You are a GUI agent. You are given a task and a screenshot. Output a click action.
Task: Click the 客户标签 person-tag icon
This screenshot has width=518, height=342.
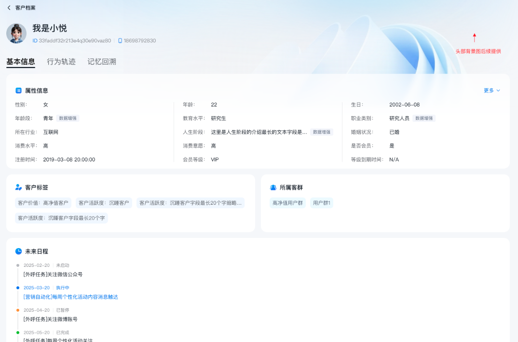(x=17, y=187)
